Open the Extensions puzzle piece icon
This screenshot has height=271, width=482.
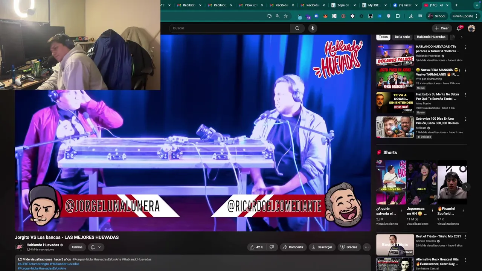coord(398,16)
